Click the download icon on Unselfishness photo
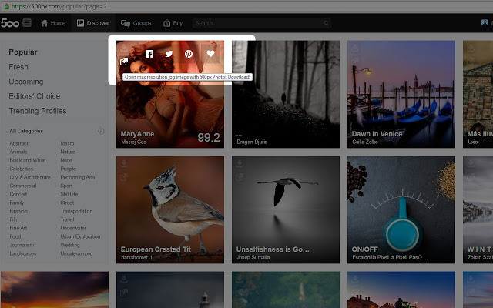 (240, 164)
